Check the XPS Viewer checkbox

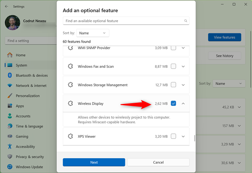click(x=173, y=136)
